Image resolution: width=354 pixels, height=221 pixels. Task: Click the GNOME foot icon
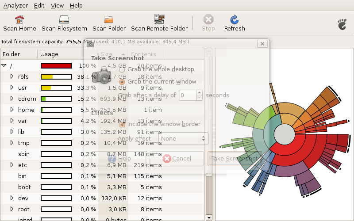(342, 24)
